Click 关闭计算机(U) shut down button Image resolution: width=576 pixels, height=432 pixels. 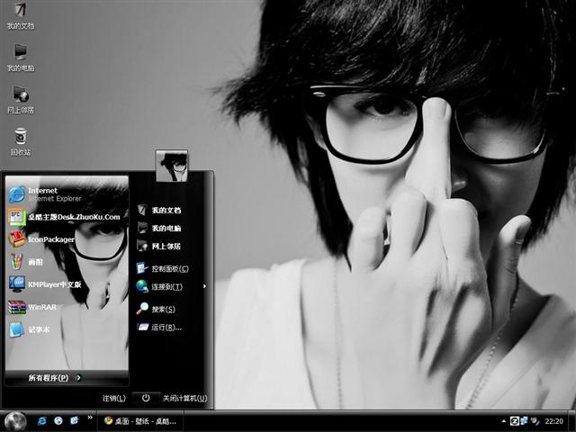click(x=185, y=398)
